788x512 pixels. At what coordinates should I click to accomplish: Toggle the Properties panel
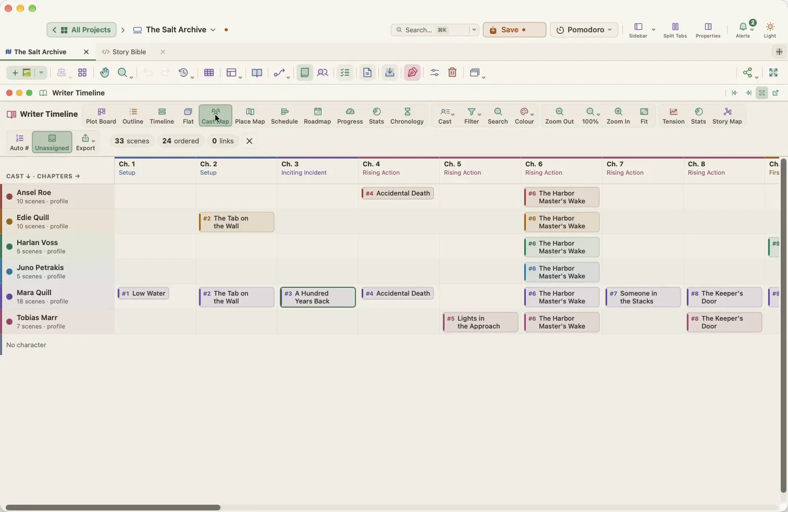pyautogui.click(x=708, y=30)
